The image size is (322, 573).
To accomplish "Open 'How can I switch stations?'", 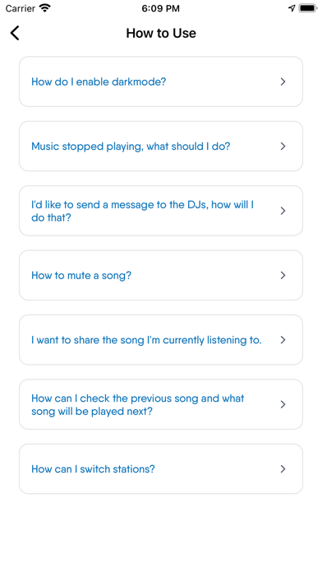I will coord(161,469).
